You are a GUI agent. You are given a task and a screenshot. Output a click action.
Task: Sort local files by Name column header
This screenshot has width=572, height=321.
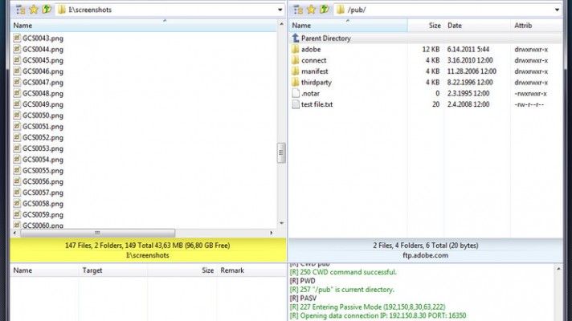tap(144, 26)
